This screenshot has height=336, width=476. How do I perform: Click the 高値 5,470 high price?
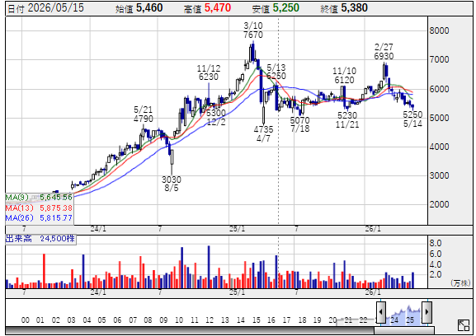point(207,8)
